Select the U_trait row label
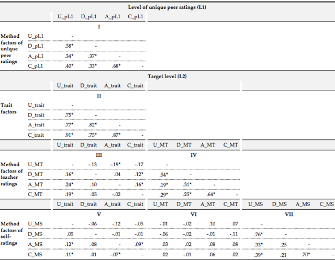The image size is (335, 260). 36,105
